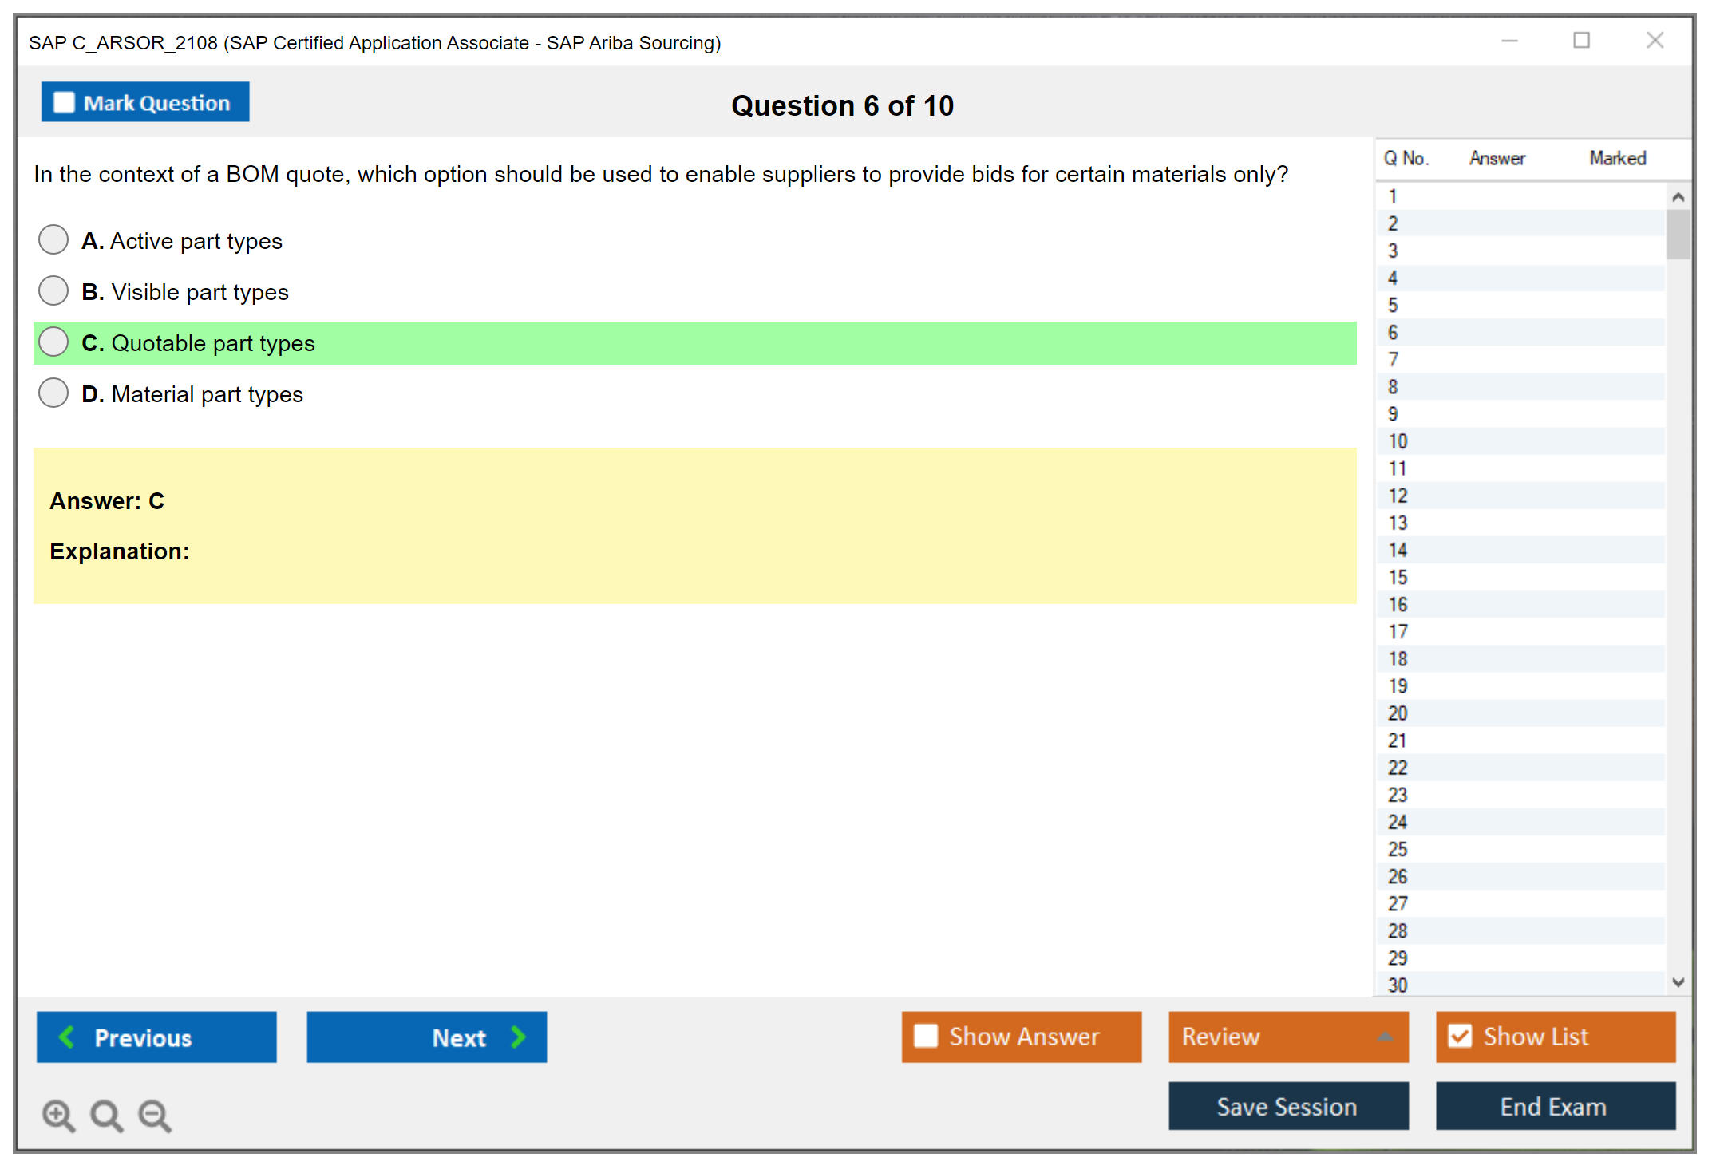Image resolution: width=1716 pixels, height=1173 pixels.
Task: Select option A Active part types
Action: [53, 239]
